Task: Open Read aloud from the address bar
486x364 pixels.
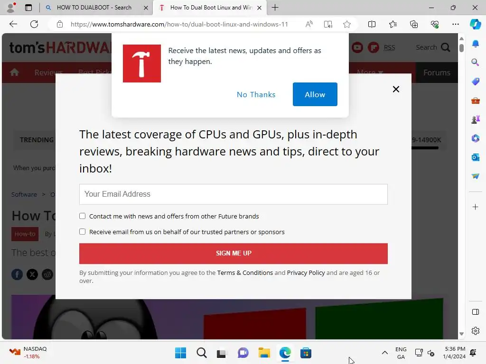Action: pos(309,24)
